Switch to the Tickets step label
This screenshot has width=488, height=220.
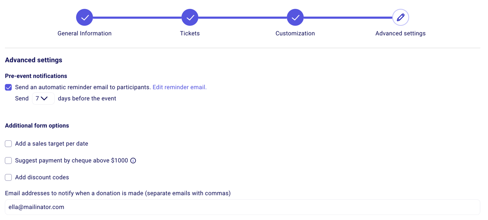(x=190, y=34)
